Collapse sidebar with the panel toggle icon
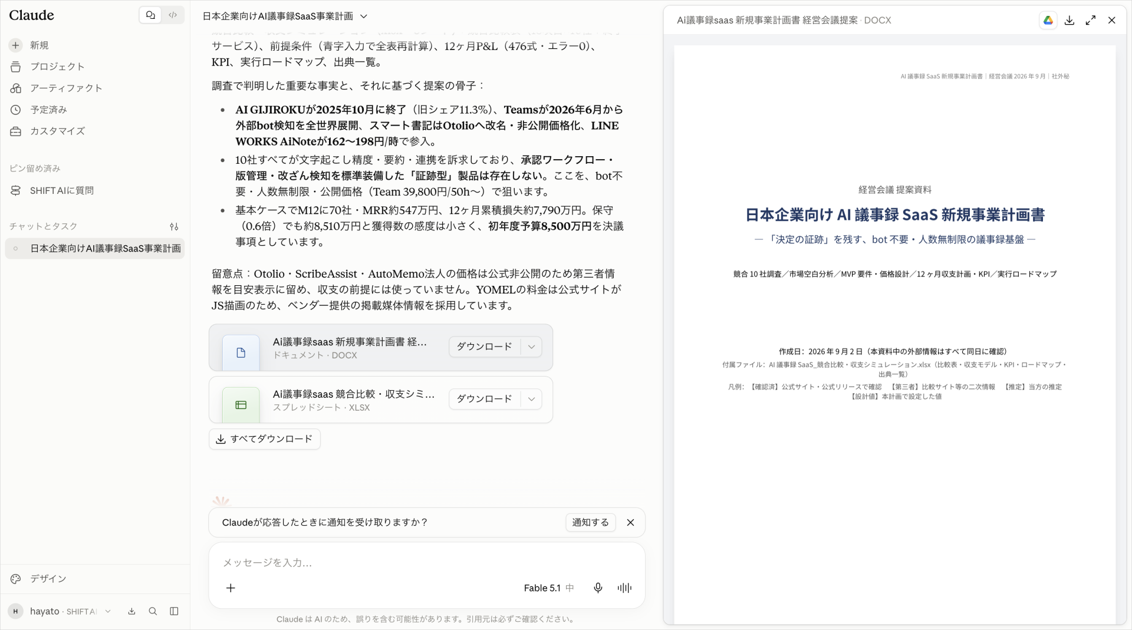 click(x=174, y=612)
